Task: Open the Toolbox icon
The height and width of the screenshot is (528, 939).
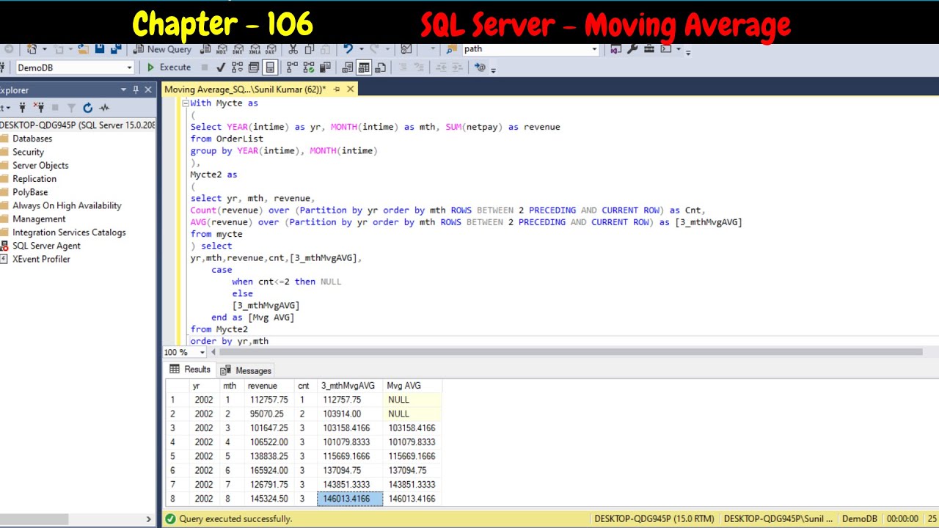Action: 649,49
